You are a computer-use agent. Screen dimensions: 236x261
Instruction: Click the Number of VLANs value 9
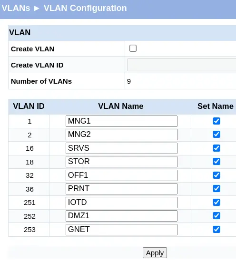coord(129,81)
